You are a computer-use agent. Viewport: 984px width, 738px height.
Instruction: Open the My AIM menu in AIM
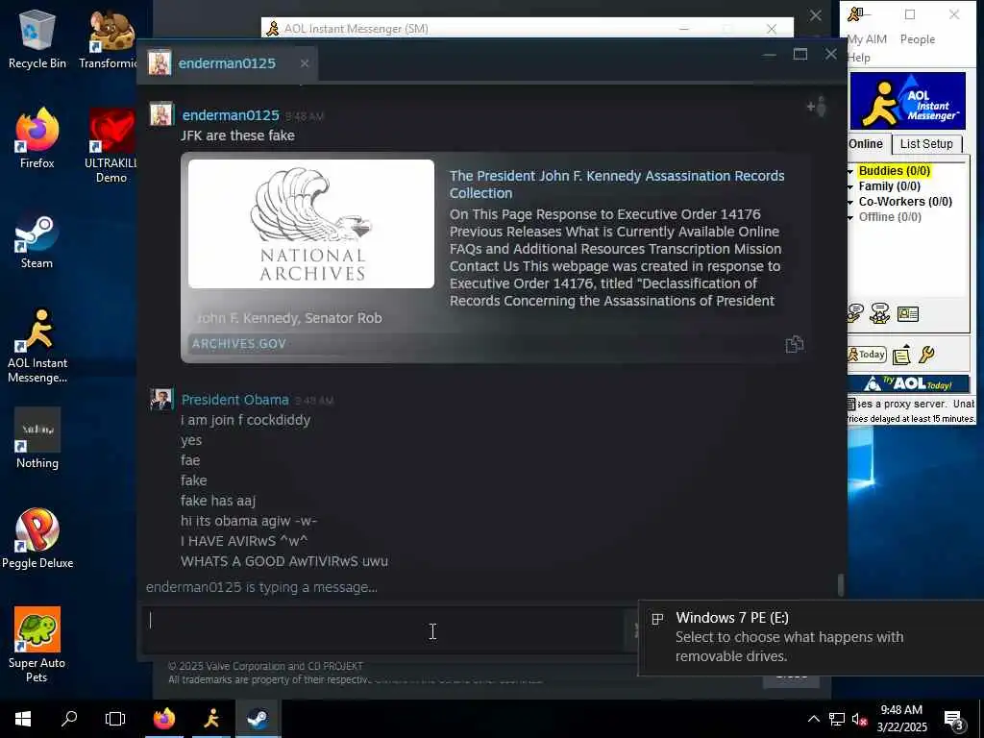[x=867, y=39]
